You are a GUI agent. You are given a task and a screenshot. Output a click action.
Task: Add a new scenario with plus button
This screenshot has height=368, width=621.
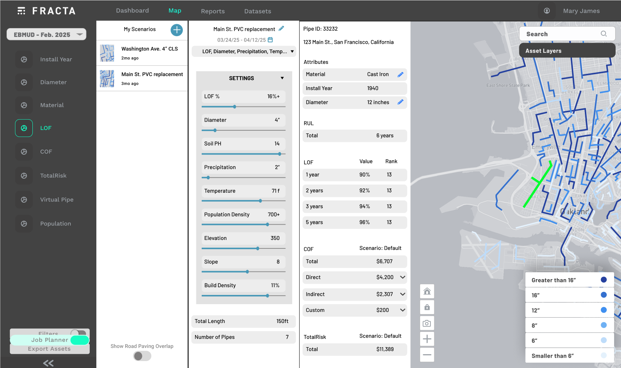pyautogui.click(x=177, y=30)
